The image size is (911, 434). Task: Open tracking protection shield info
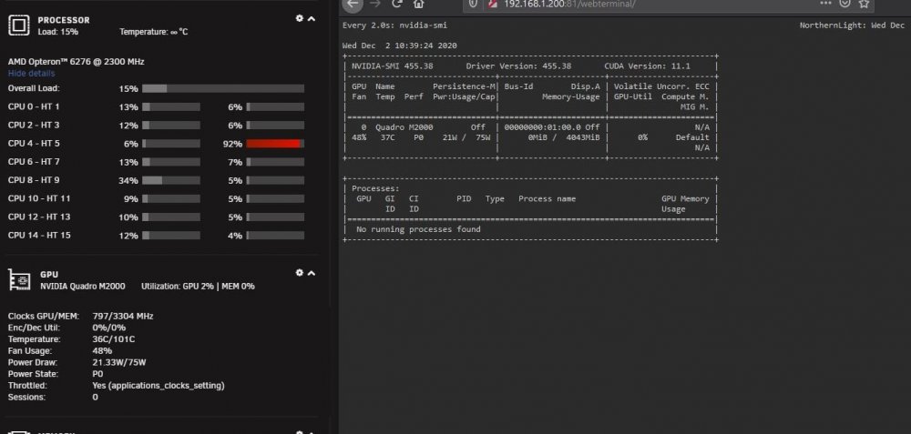(473, 4)
